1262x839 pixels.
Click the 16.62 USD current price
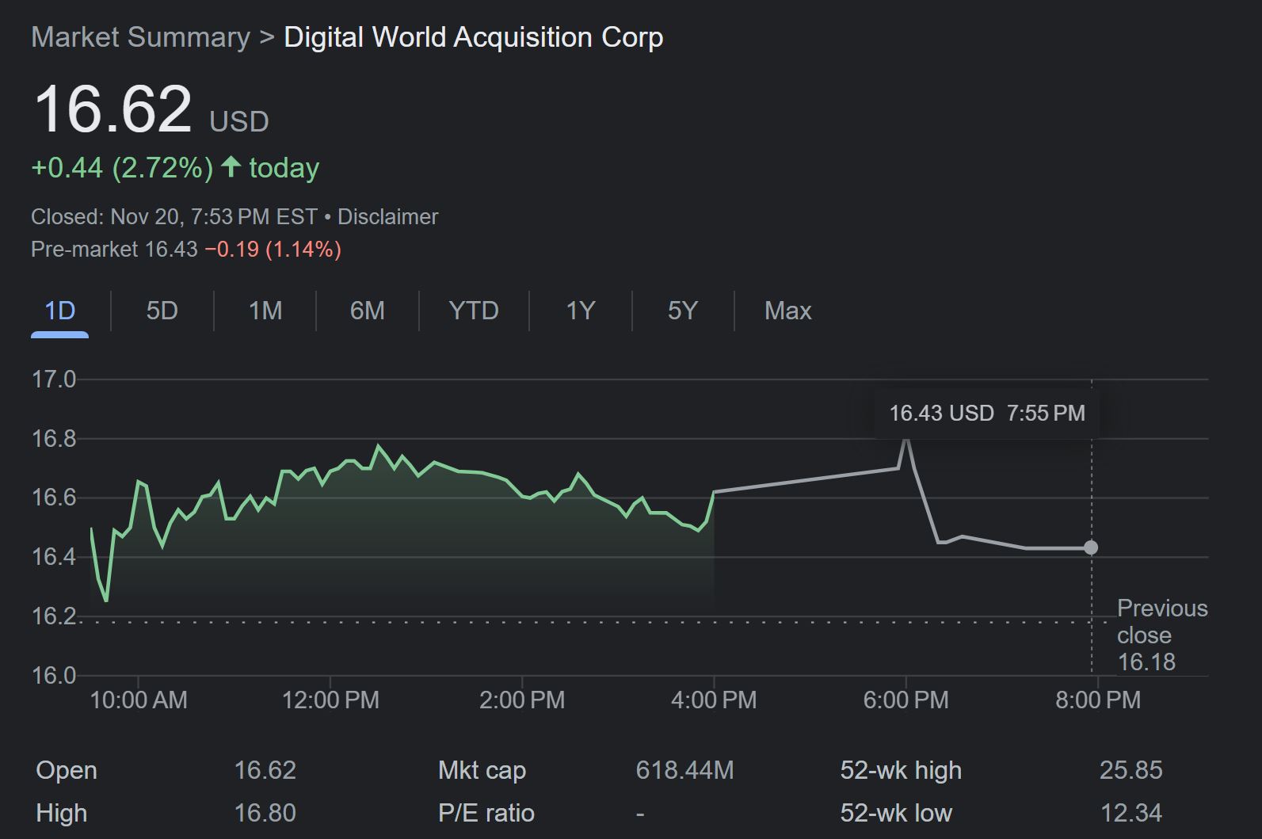(x=151, y=109)
